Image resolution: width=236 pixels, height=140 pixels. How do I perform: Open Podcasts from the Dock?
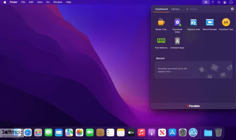[x=152, y=132]
